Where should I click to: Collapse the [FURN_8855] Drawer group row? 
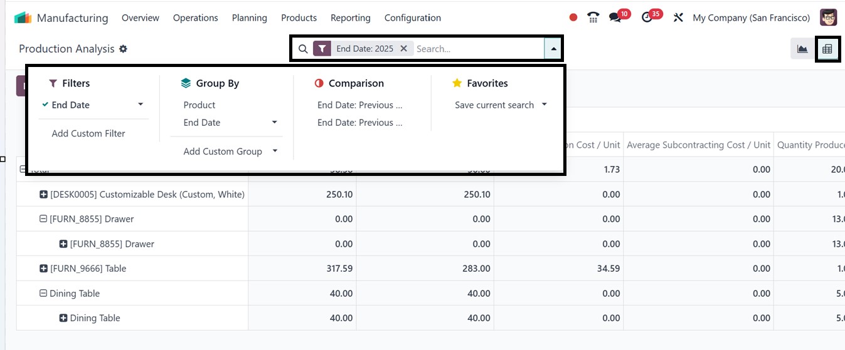[43, 219]
